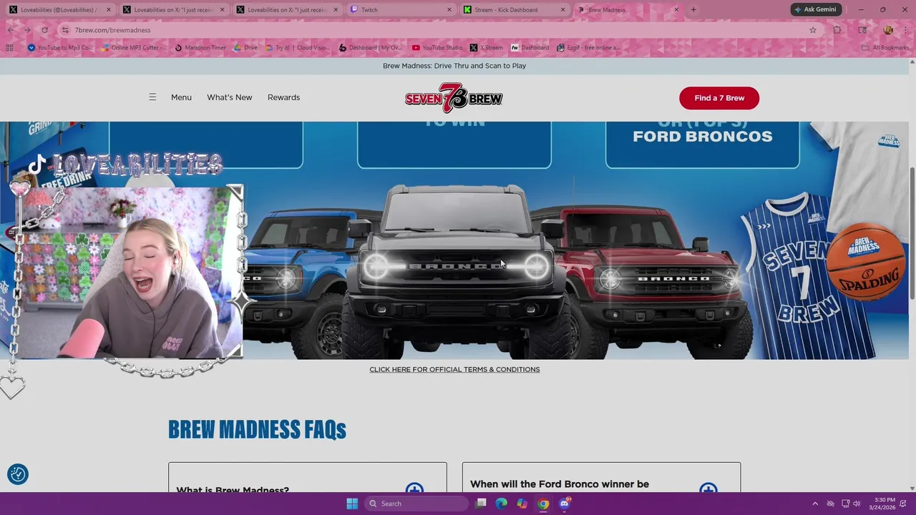Image resolution: width=916 pixels, height=515 pixels.
Task: Open the Ezgif bookmark
Action: pyautogui.click(x=590, y=48)
